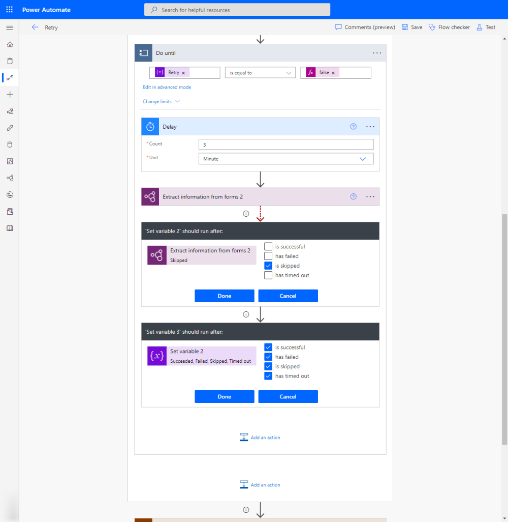Click the Set variable 2 curly-brace icon

(157, 356)
